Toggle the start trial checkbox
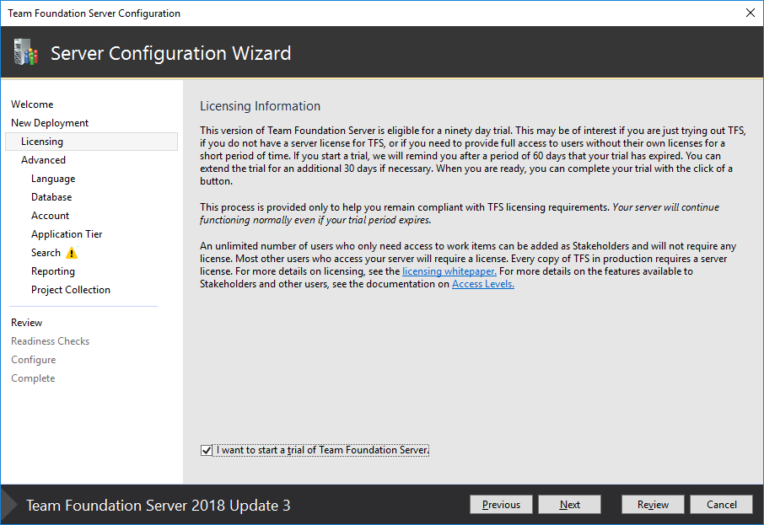Viewport: 764px width, 525px height. point(207,450)
